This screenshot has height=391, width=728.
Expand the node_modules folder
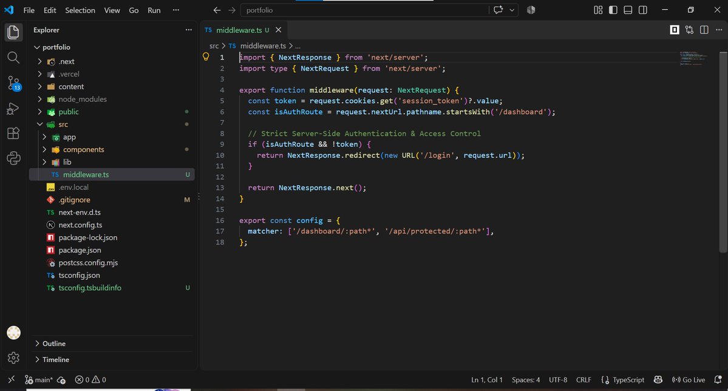coord(39,99)
